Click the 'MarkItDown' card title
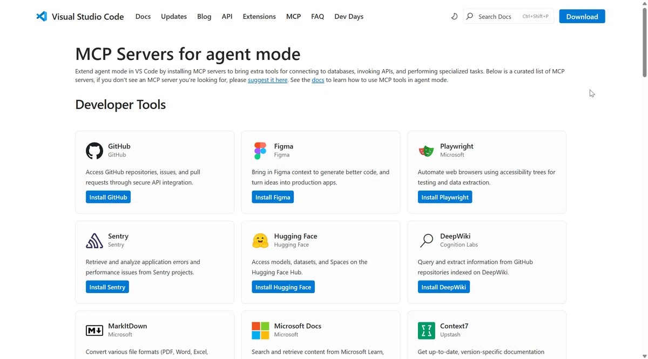Image resolution: width=648 pixels, height=359 pixels. [x=127, y=326]
